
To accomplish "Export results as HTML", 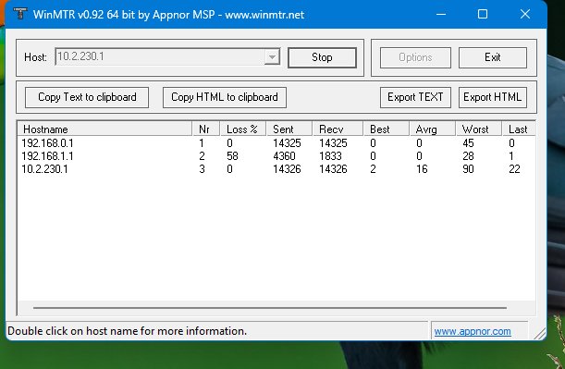I will [x=492, y=97].
